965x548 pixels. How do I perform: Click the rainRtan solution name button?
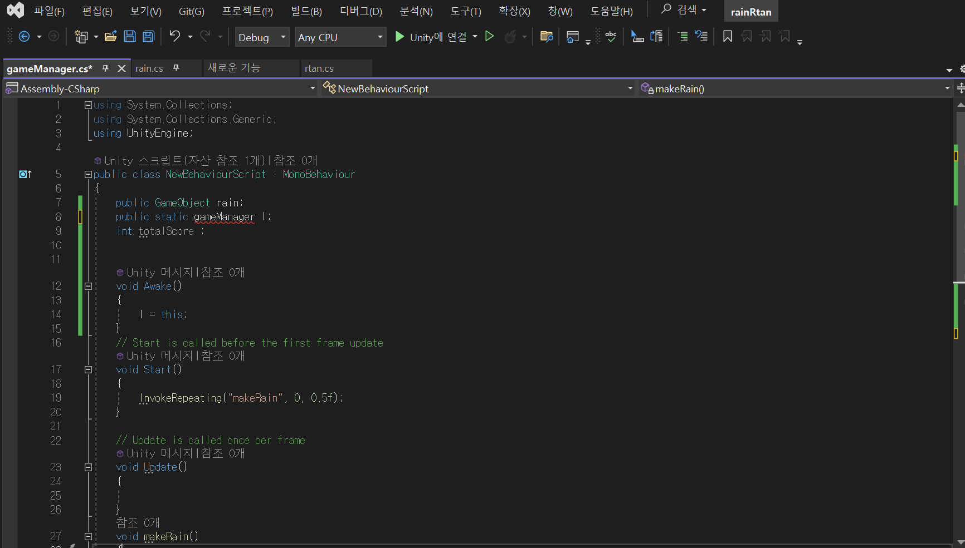pyautogui.click(x=751, y=12)
